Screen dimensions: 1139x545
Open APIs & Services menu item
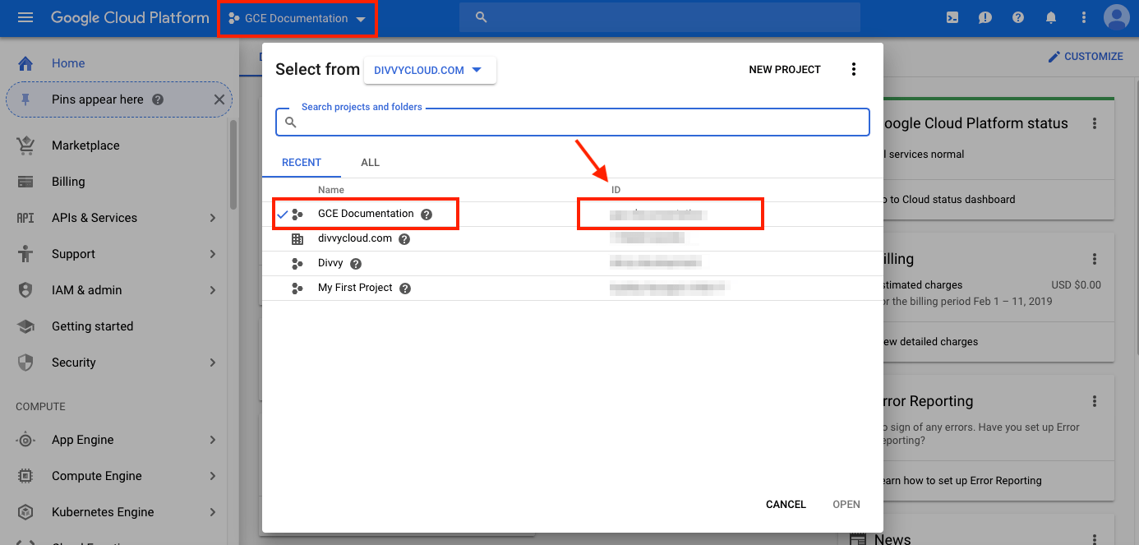(95, 218)
